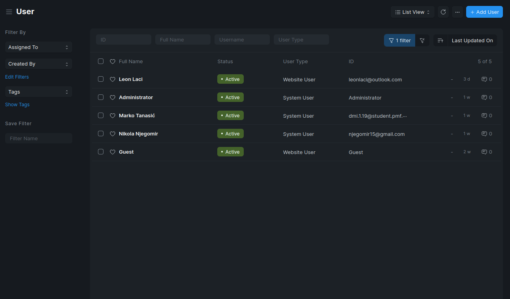
Task: Like the Leon Laci row heart icon
Action: pos(113,79)
